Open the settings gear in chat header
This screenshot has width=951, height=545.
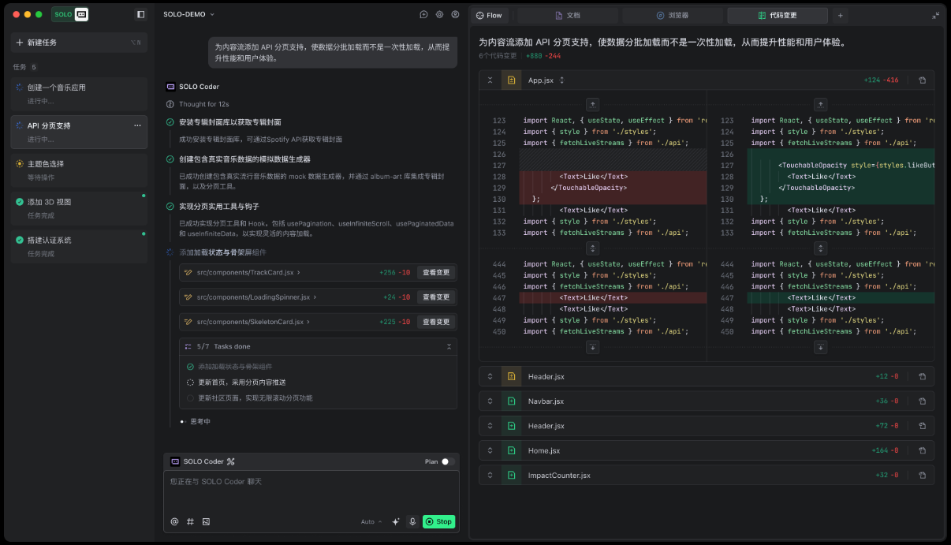click(x=439, y=14)
